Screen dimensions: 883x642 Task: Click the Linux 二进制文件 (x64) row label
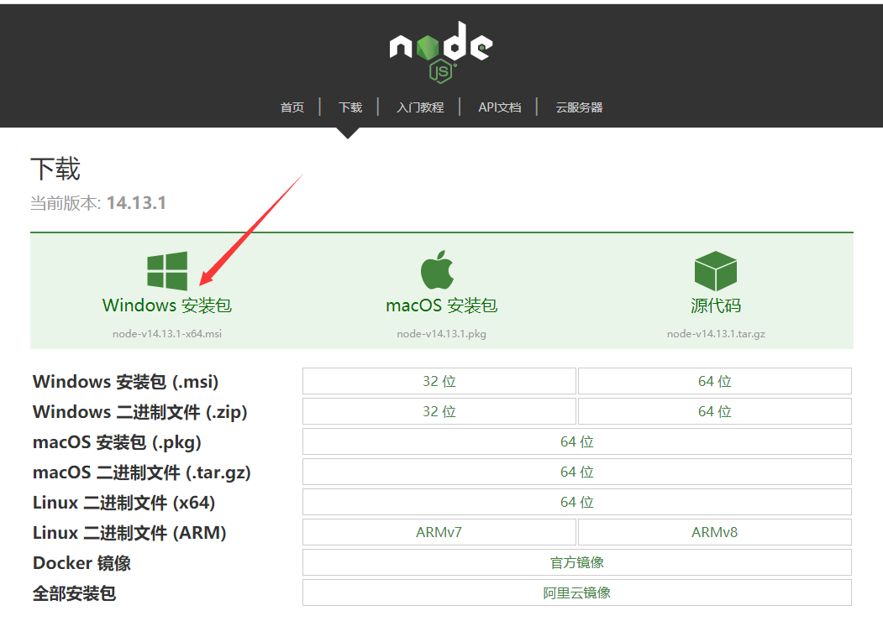click(124, 503)
